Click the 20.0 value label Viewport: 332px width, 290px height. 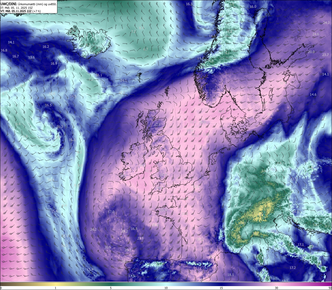(311, 52)
